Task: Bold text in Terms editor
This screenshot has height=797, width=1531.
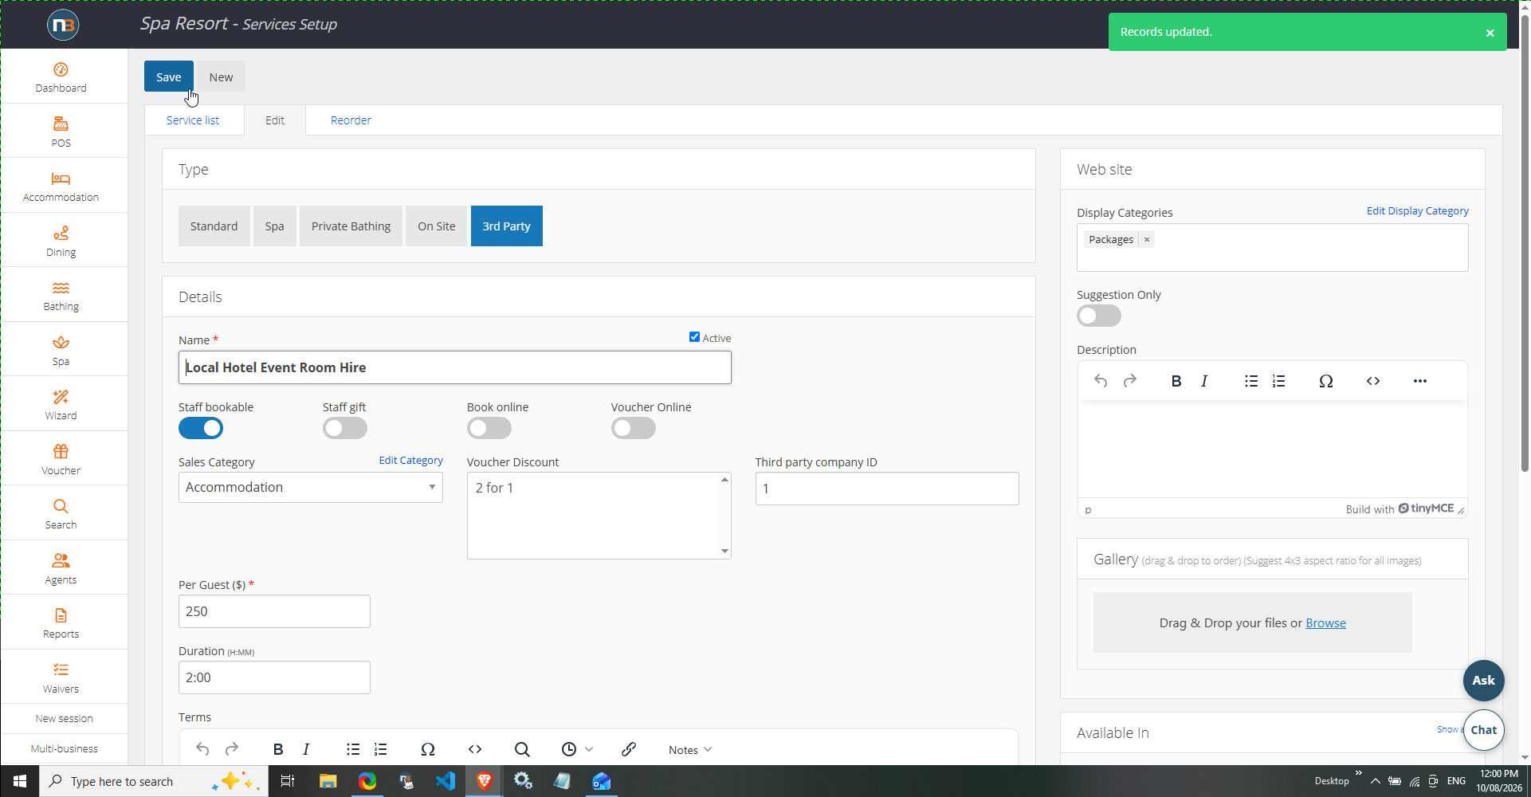Action: coord(278,749)
